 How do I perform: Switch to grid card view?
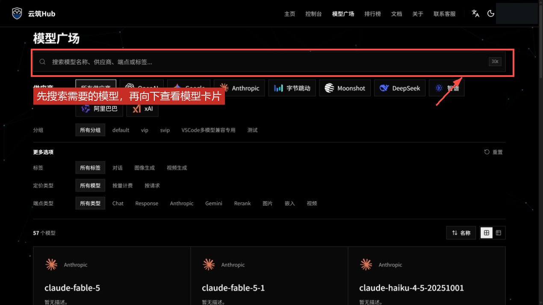click(487, 233)
